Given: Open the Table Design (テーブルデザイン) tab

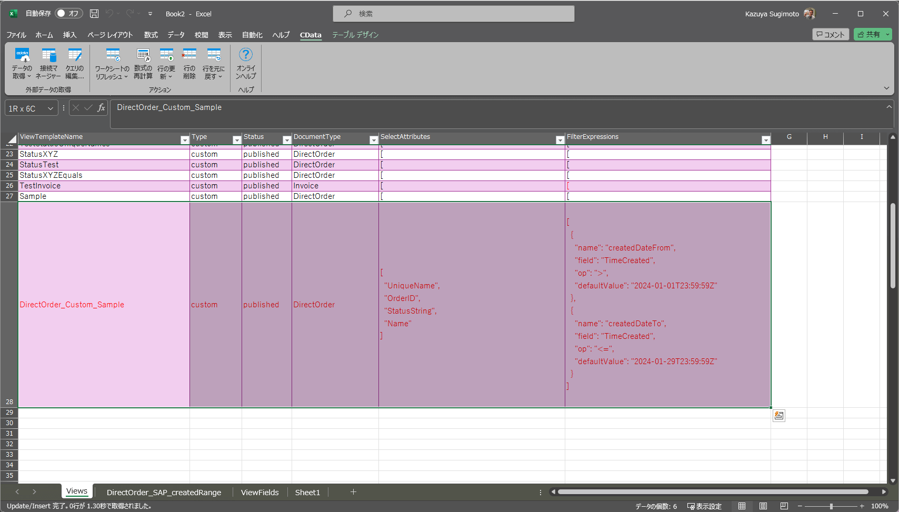Looking at the screenshot, I should (355, 35).
